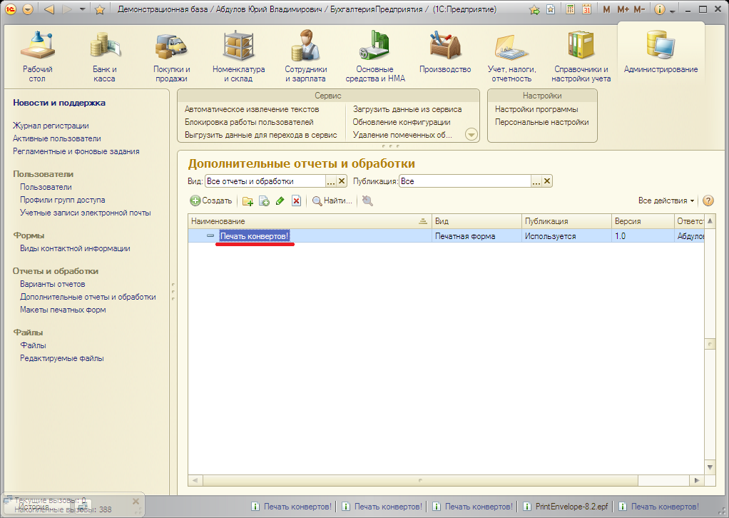The image size is (729, 518).
Task: Go to the Производство section
Action: click(445, 56)
